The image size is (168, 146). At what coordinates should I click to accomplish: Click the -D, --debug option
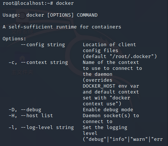click(x=25, y=110)
